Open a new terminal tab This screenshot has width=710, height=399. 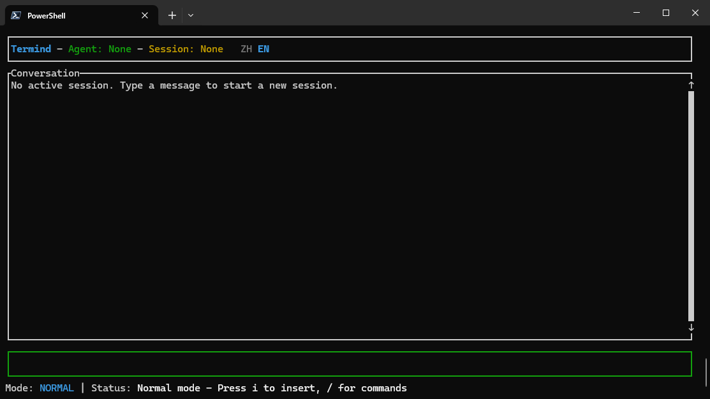[172, 15]
